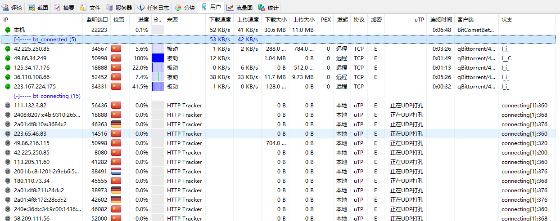Sort by 下载大小 column header
This screenshot has width=560, height=221.
[275, 20]
